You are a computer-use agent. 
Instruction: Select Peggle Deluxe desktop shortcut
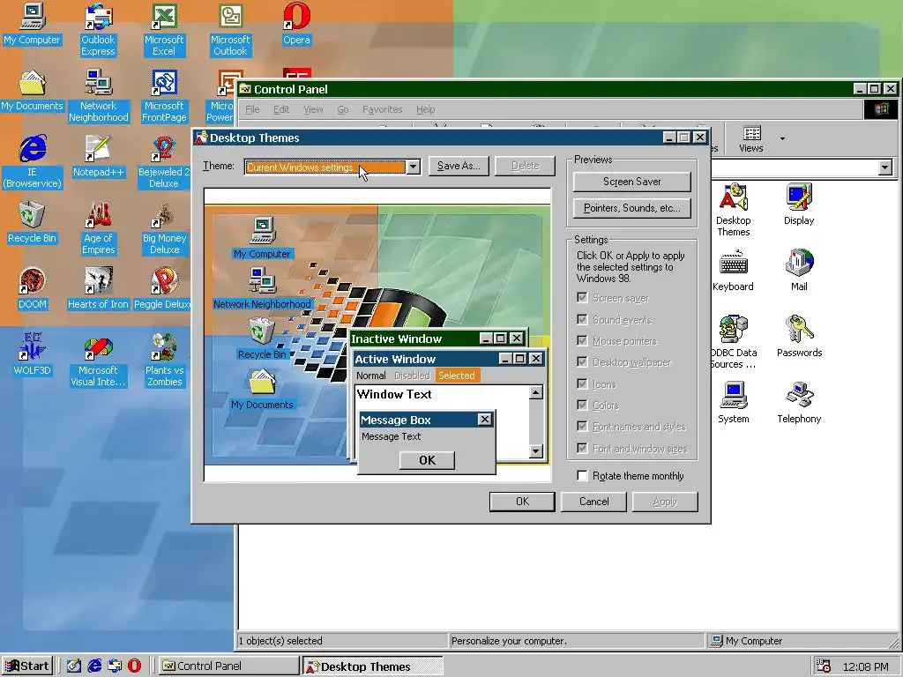tap(162, 289)
